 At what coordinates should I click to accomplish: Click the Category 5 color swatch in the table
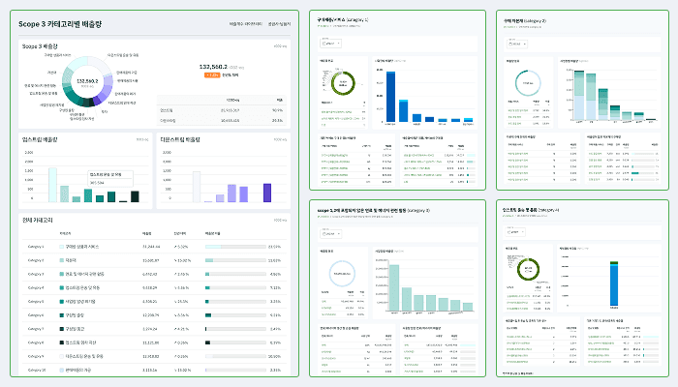(63, 301)
